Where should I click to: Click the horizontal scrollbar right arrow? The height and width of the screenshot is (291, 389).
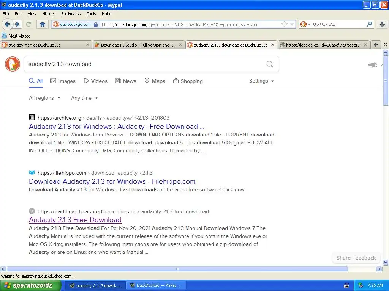point(379,269)
